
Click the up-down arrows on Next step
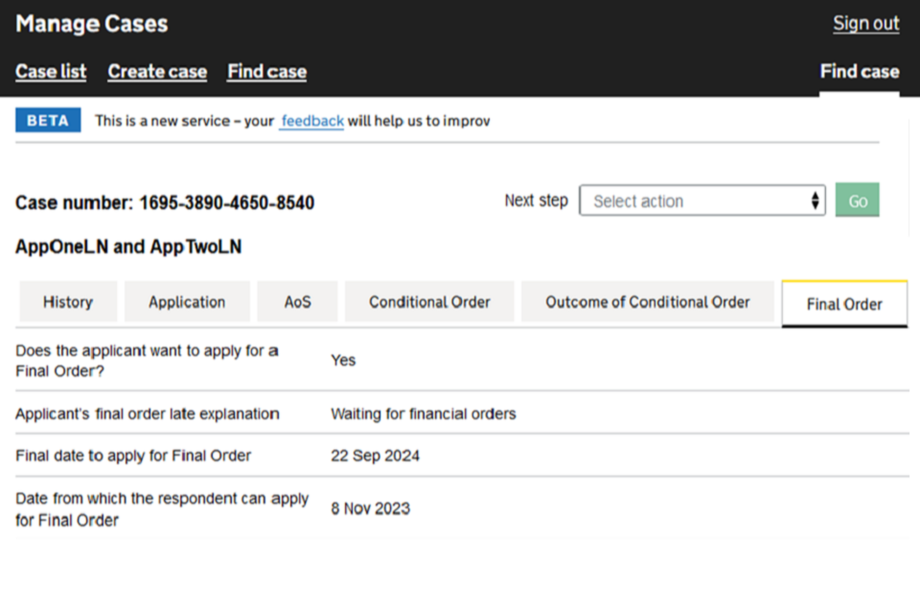click(815, 201)
